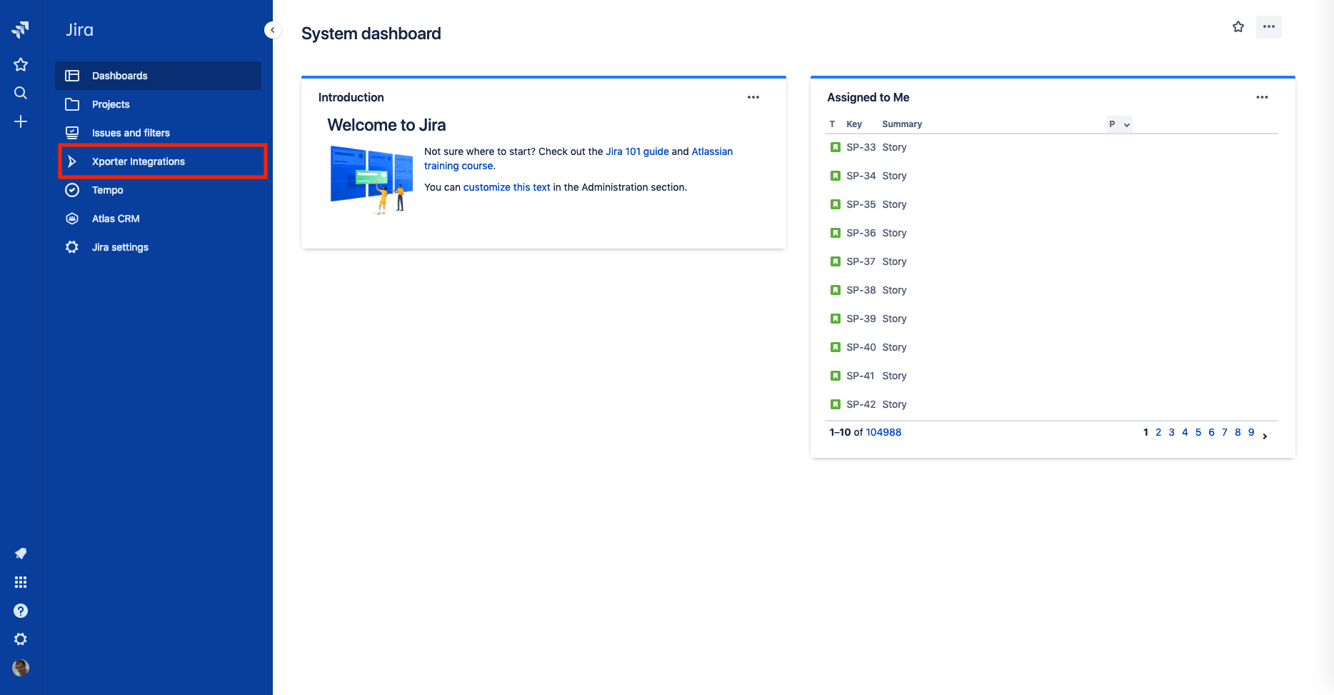Viewport: 1334px width, 695px height.
Task: Open the Help question mark icon
Action: point(21,611)
